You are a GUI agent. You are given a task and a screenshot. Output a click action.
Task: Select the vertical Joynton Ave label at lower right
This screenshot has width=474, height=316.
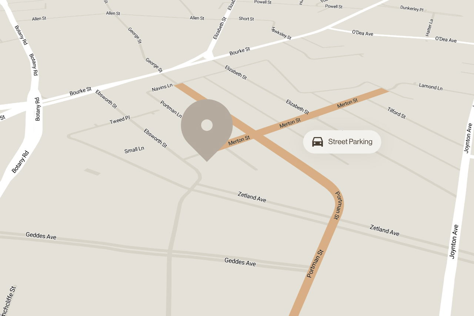coord(454,241)
